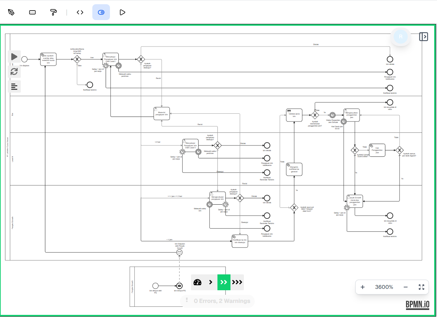The width and height of the screenshot is (437, 317).
Task: Select the slowest single-chevron simulation speed
Action: [211, 282]
